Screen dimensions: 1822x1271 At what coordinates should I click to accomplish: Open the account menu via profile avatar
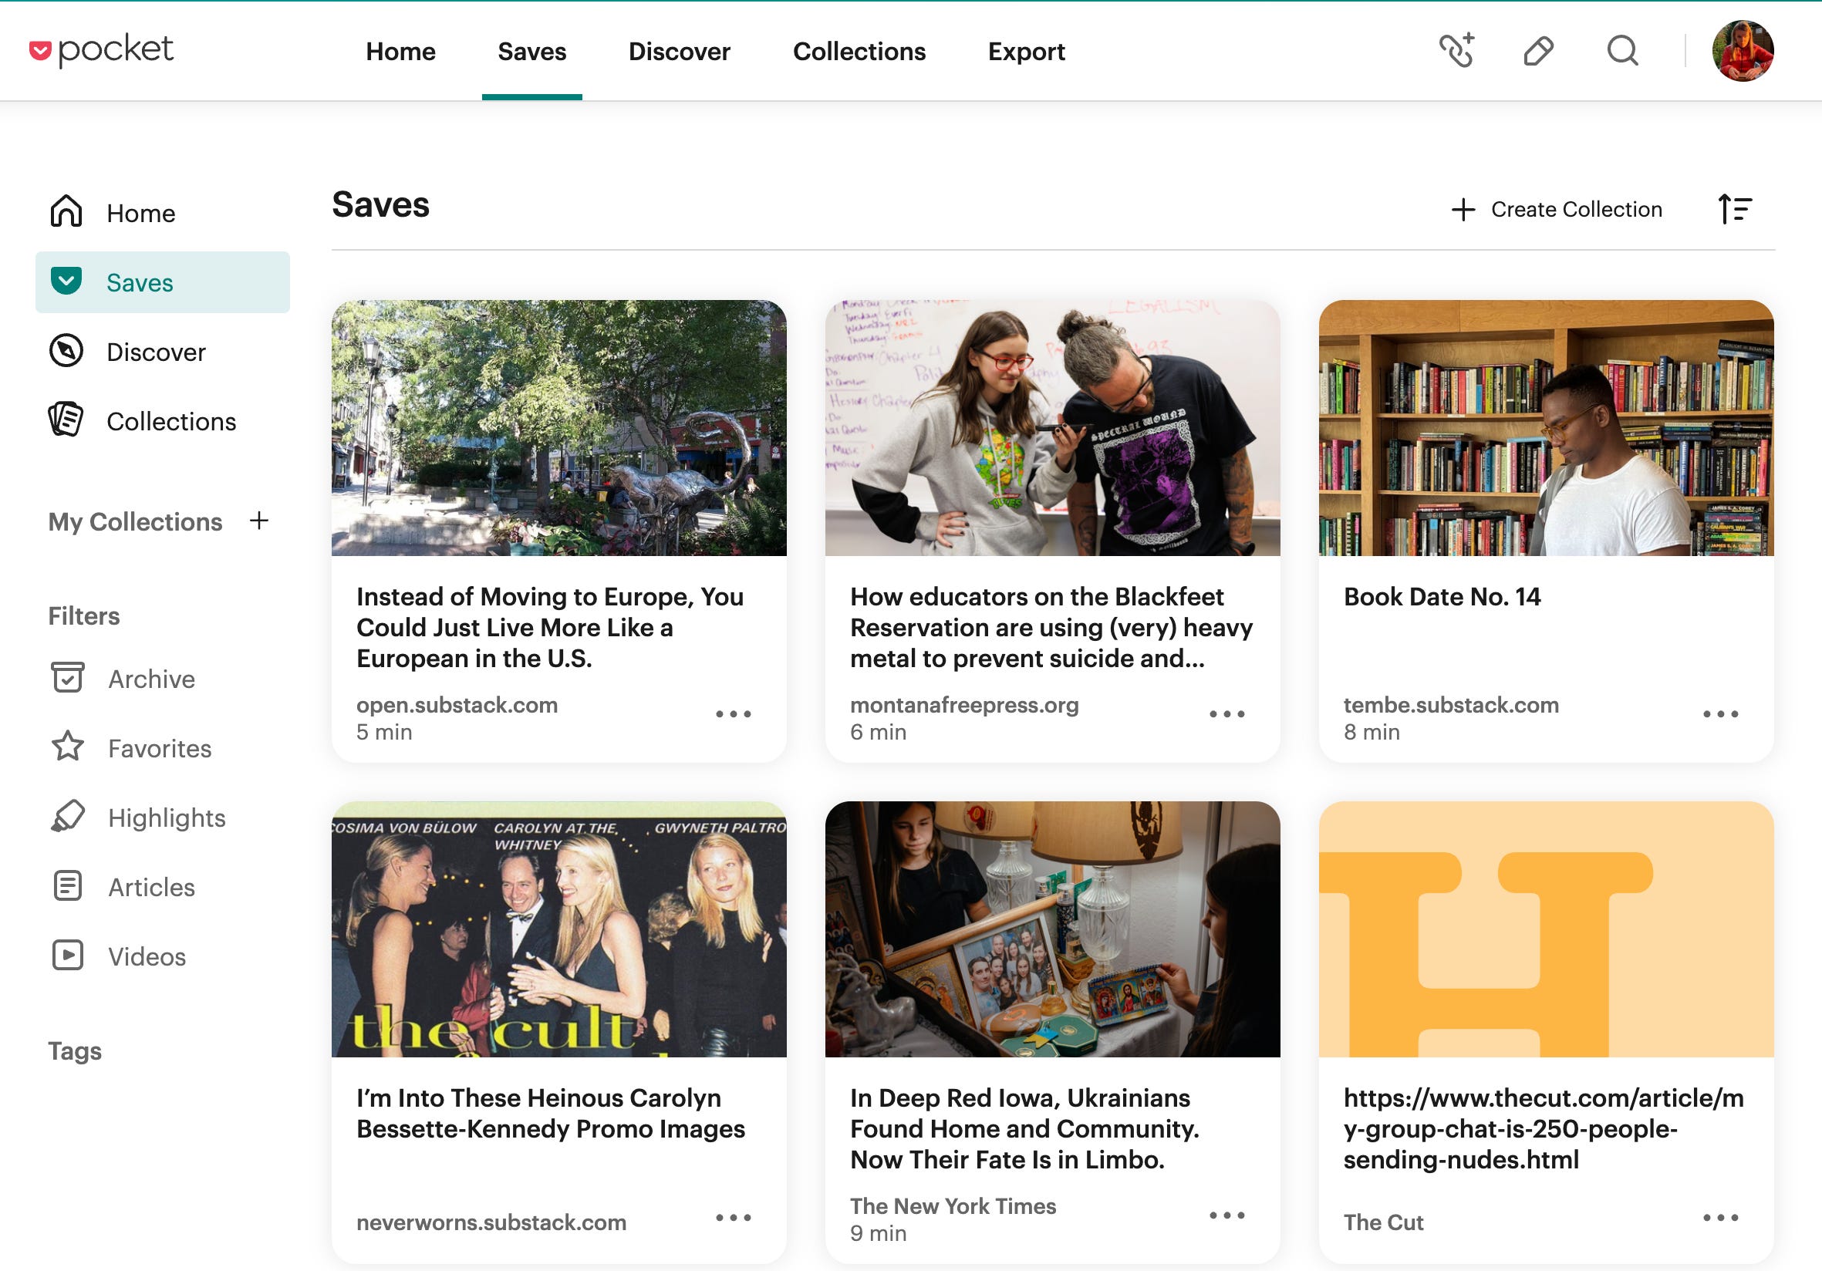point(1743,51)
